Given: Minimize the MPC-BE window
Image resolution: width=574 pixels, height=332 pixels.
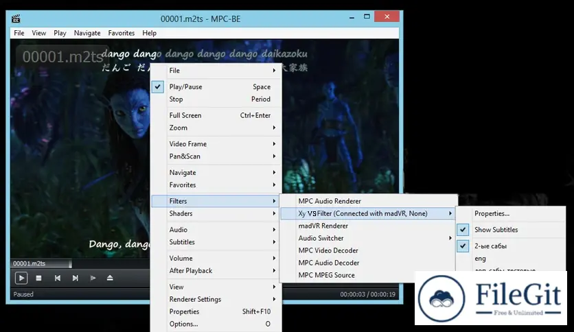Looking at the screenshot, I should 352,17.
